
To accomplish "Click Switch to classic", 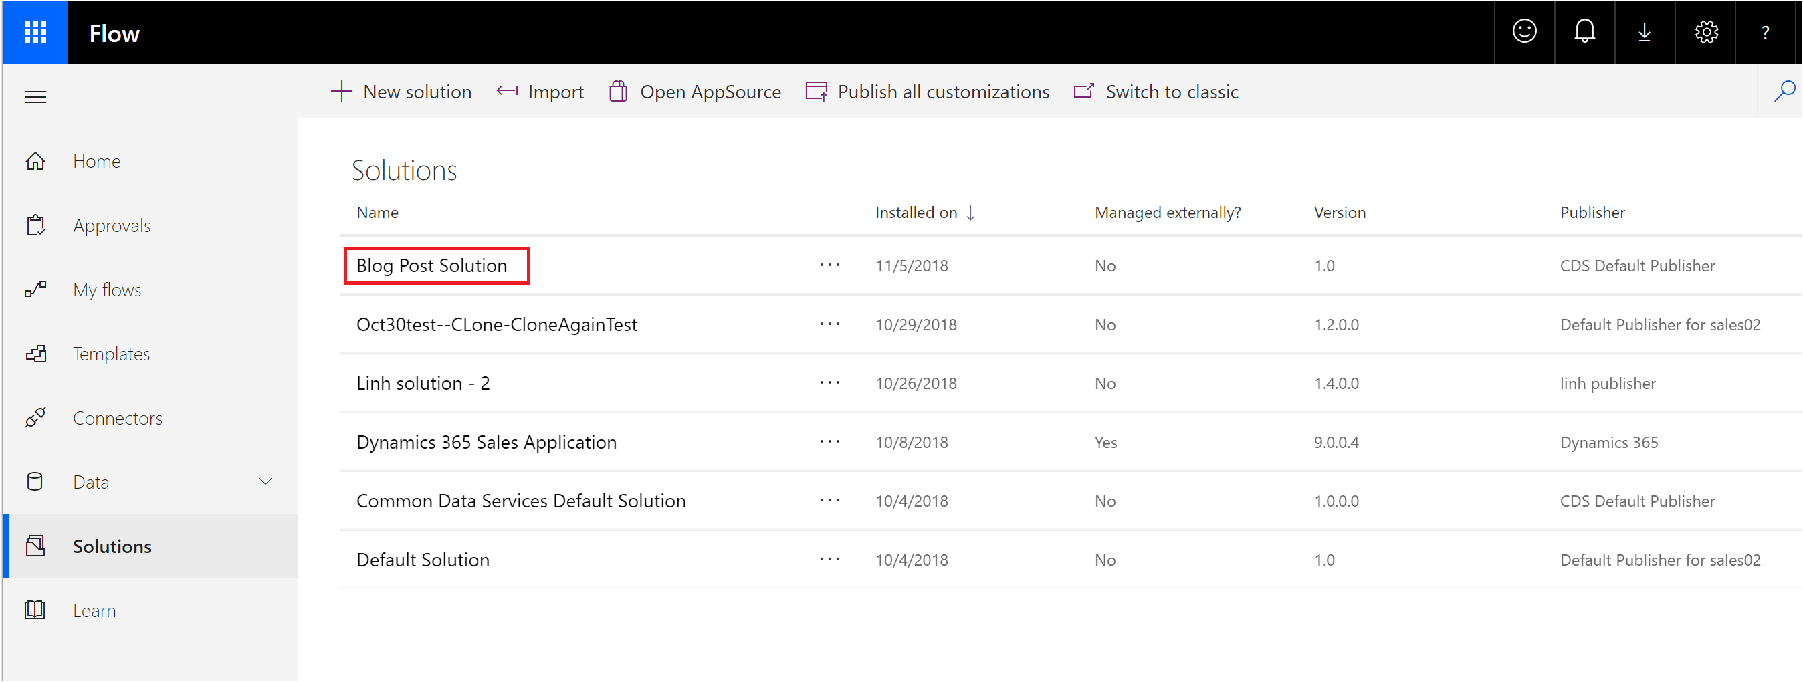I will 1156,92.
